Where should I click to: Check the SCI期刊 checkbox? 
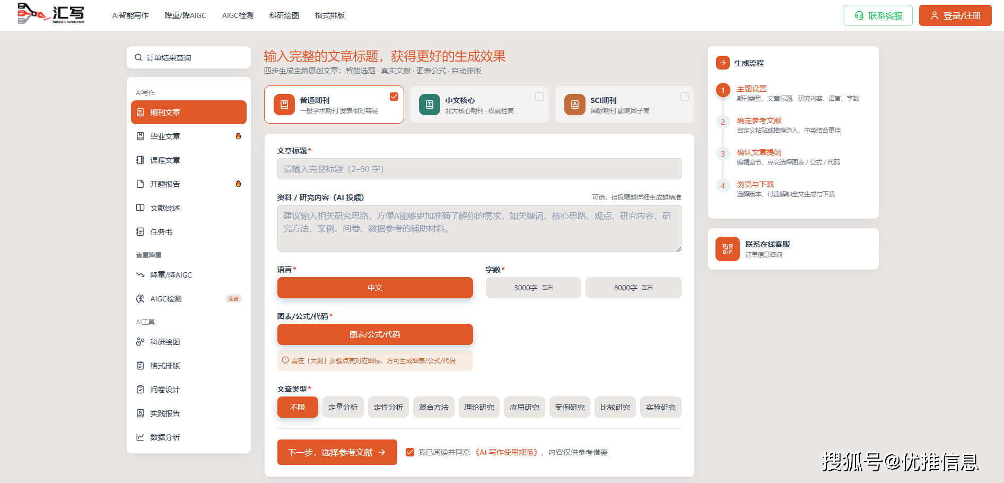click(685, 97)
